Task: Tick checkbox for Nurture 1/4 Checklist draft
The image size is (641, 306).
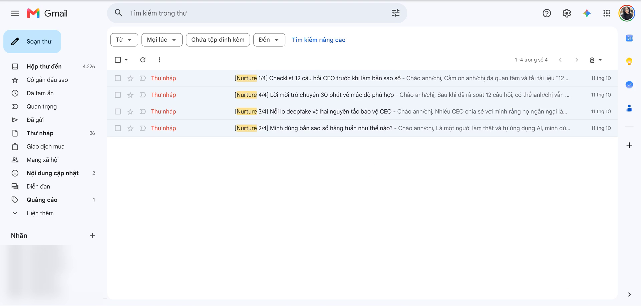Action: pyautogui.click(x=118, y=78)
